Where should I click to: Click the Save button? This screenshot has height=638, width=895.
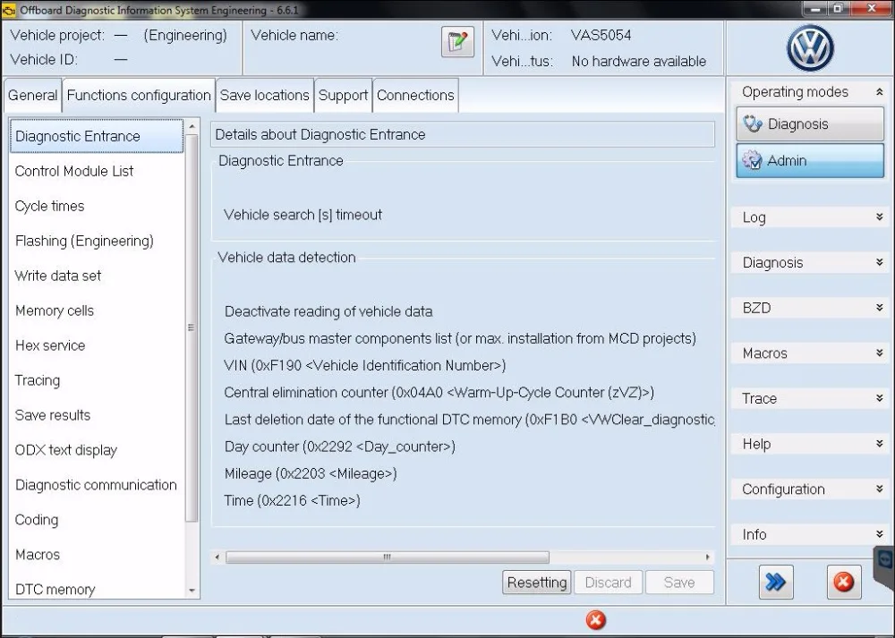click(679, 583)
